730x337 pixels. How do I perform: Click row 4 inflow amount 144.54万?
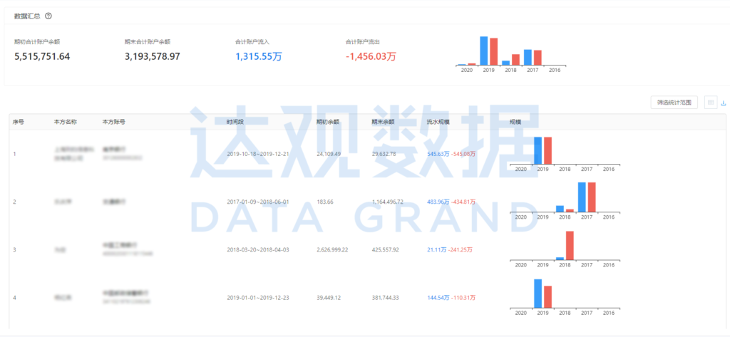pos(437,296)
